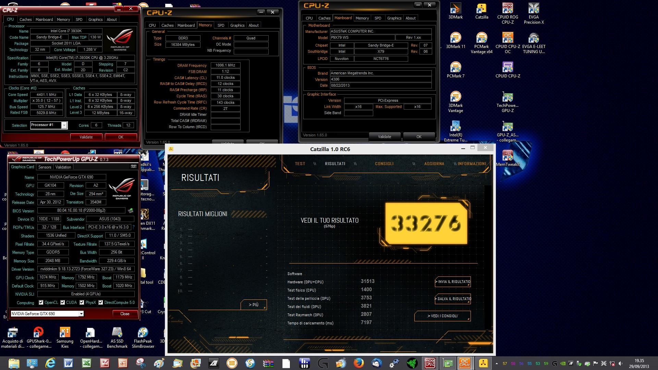Open TechPowerUp GPU-Z desktop shortcut
The height and width of the screenshot is (370, 658).
point(508,102)
